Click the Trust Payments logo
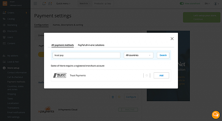 click(60, 75)
